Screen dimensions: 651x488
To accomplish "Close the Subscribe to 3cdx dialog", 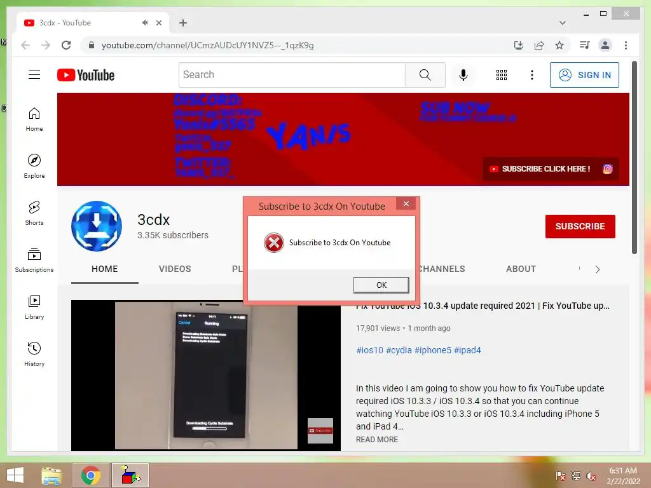I will (x=406, y=204).
